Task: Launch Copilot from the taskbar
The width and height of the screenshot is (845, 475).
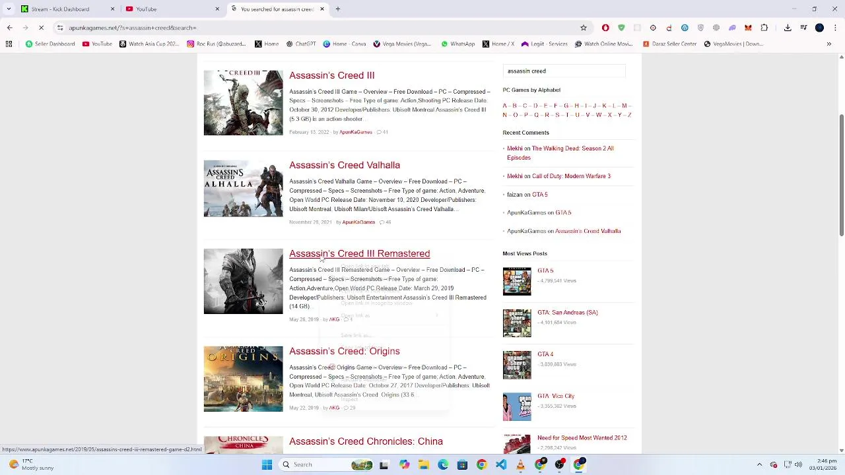Action: point(404,465)
